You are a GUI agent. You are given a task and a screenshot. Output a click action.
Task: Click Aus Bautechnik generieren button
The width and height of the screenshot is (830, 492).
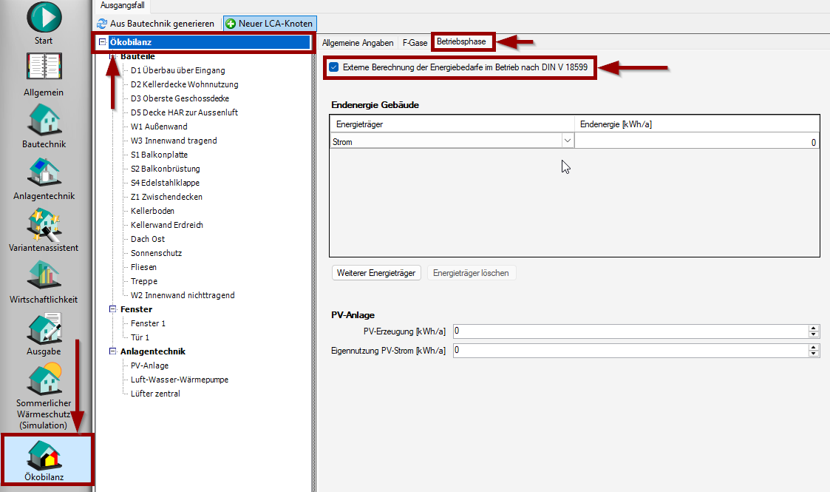click(156, 24)
